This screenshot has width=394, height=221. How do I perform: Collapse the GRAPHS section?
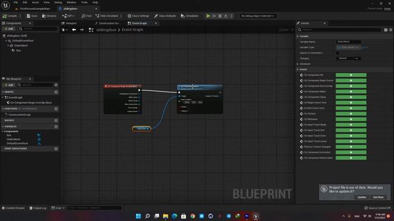2,92
